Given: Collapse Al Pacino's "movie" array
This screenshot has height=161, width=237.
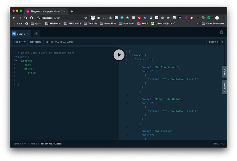Looking at the screenshot, I should (x=127, y=135).
